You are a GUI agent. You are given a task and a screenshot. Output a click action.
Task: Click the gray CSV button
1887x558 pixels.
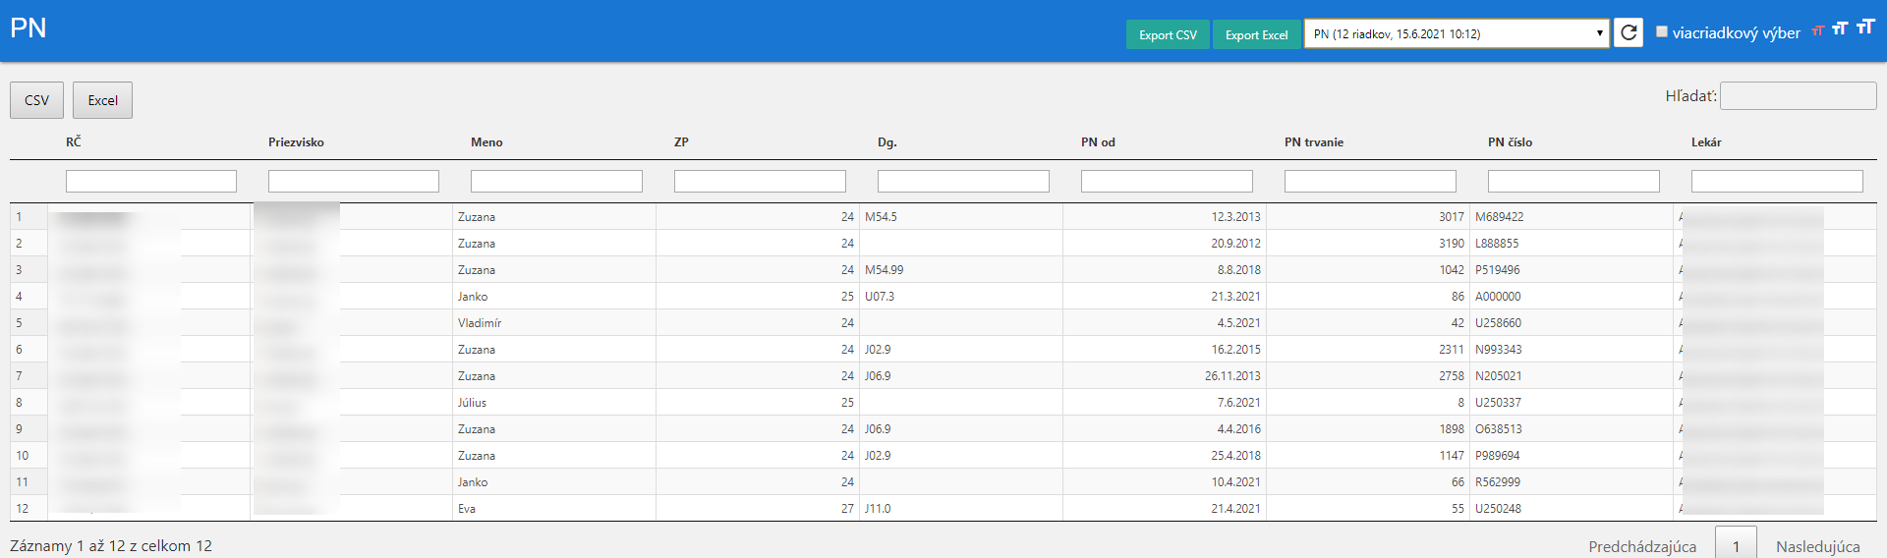[36, 100]
